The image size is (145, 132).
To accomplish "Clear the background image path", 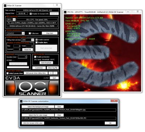I will click(59, 107).
